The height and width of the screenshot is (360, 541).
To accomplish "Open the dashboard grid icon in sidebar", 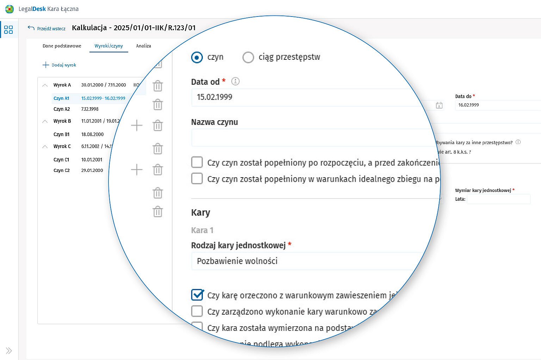I will click(8, 30).
